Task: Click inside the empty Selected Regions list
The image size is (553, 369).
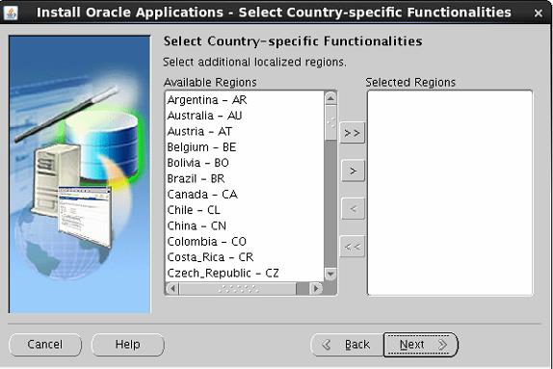Action: [450, 193]
